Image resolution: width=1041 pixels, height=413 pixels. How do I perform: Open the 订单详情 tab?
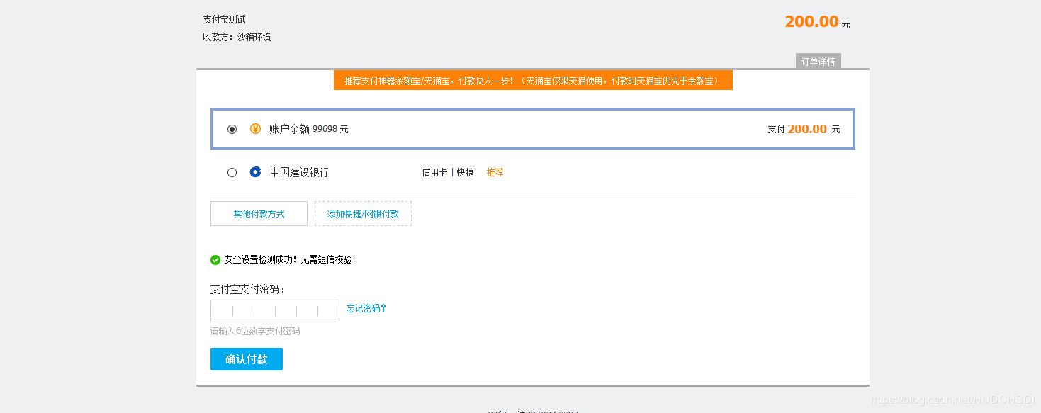[x=817, y=61]
